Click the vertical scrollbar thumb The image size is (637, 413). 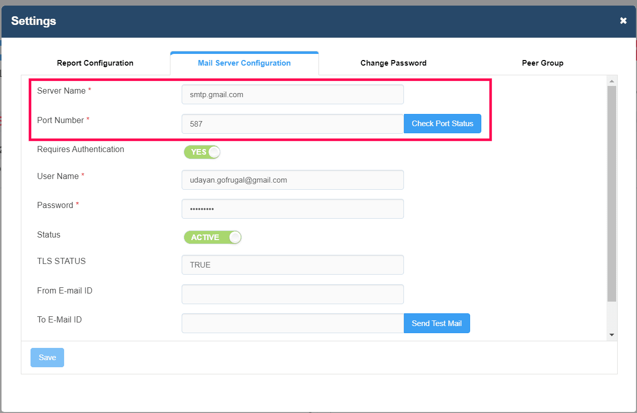tap(612, 193)
